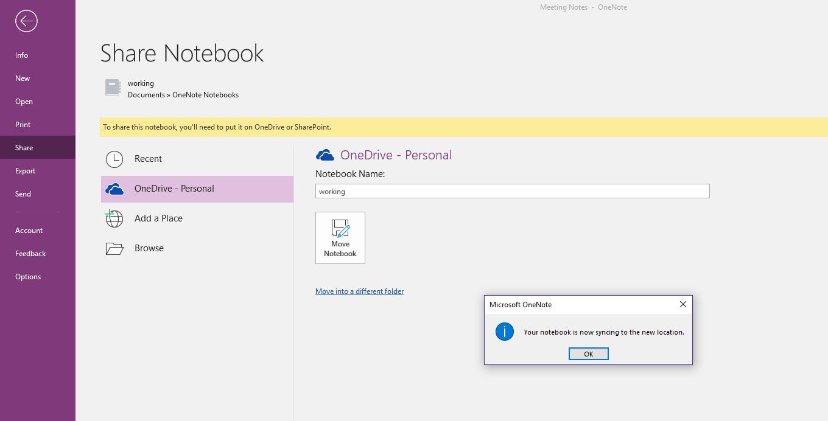This screenshot has height=421, width=828.
Task: Open the Move into a different folder link
Action: [x=359, y=291]
